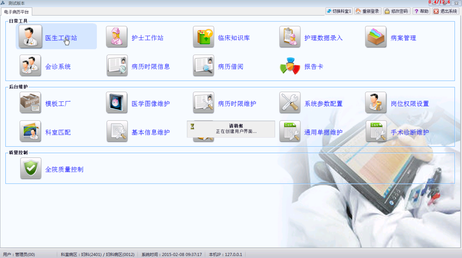Viewport: 462px width, 258px height.
Task: Open the 医学图像维护 image icon
Action: coord(117,102)
